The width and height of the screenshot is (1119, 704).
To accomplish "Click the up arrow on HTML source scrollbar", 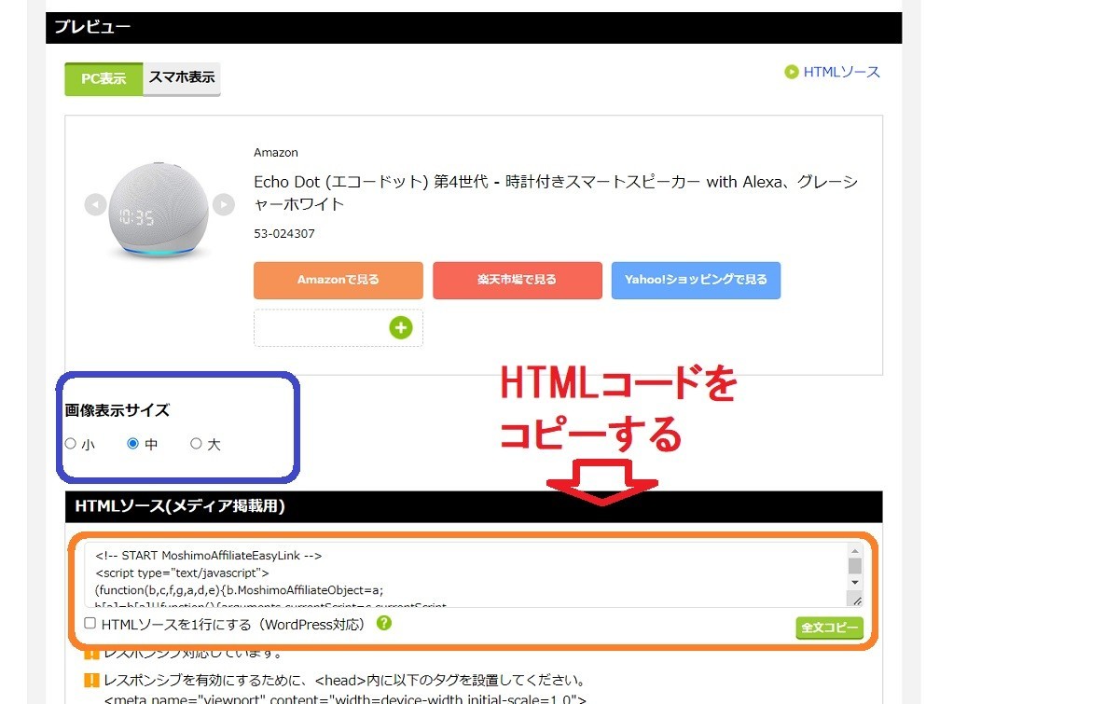I will tap(856, 549).
